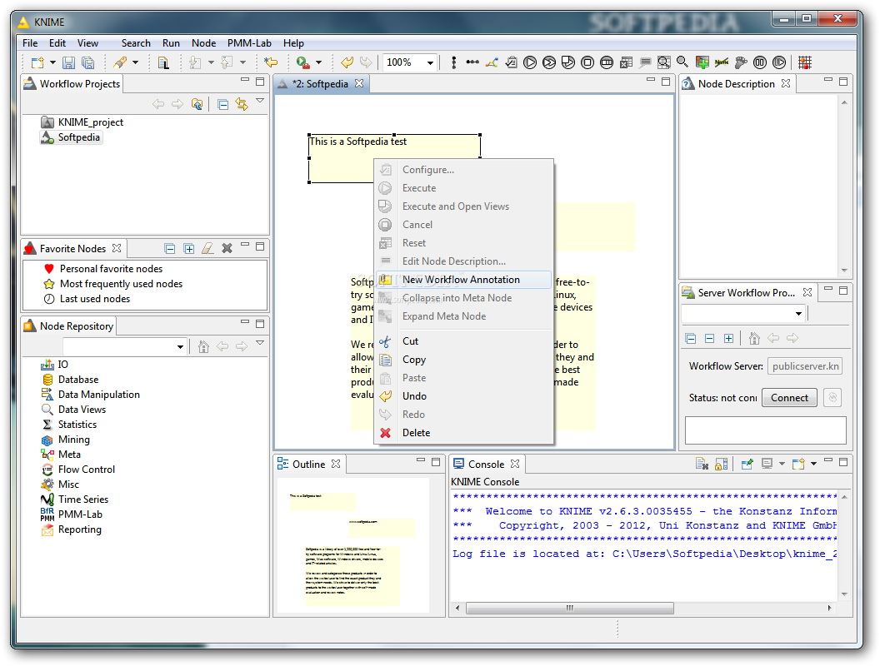Toggle the pin console icon

pyautogui.click(x=747, y=465)
